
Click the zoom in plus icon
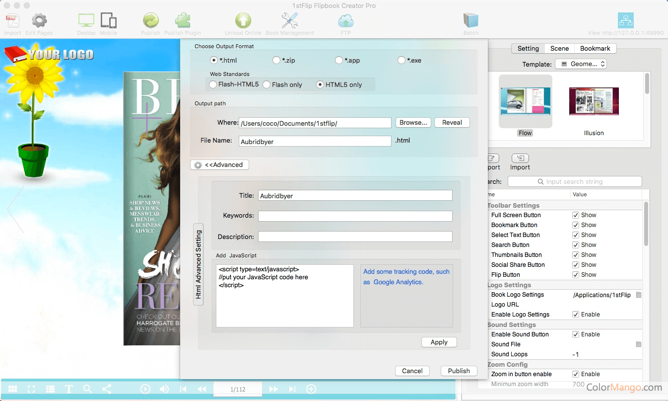[x=311, y=389]
